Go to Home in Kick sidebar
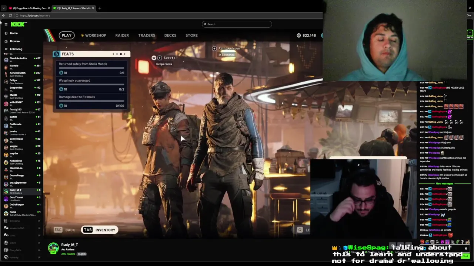Viewport: 474px width, 266px height. point(14,33)
